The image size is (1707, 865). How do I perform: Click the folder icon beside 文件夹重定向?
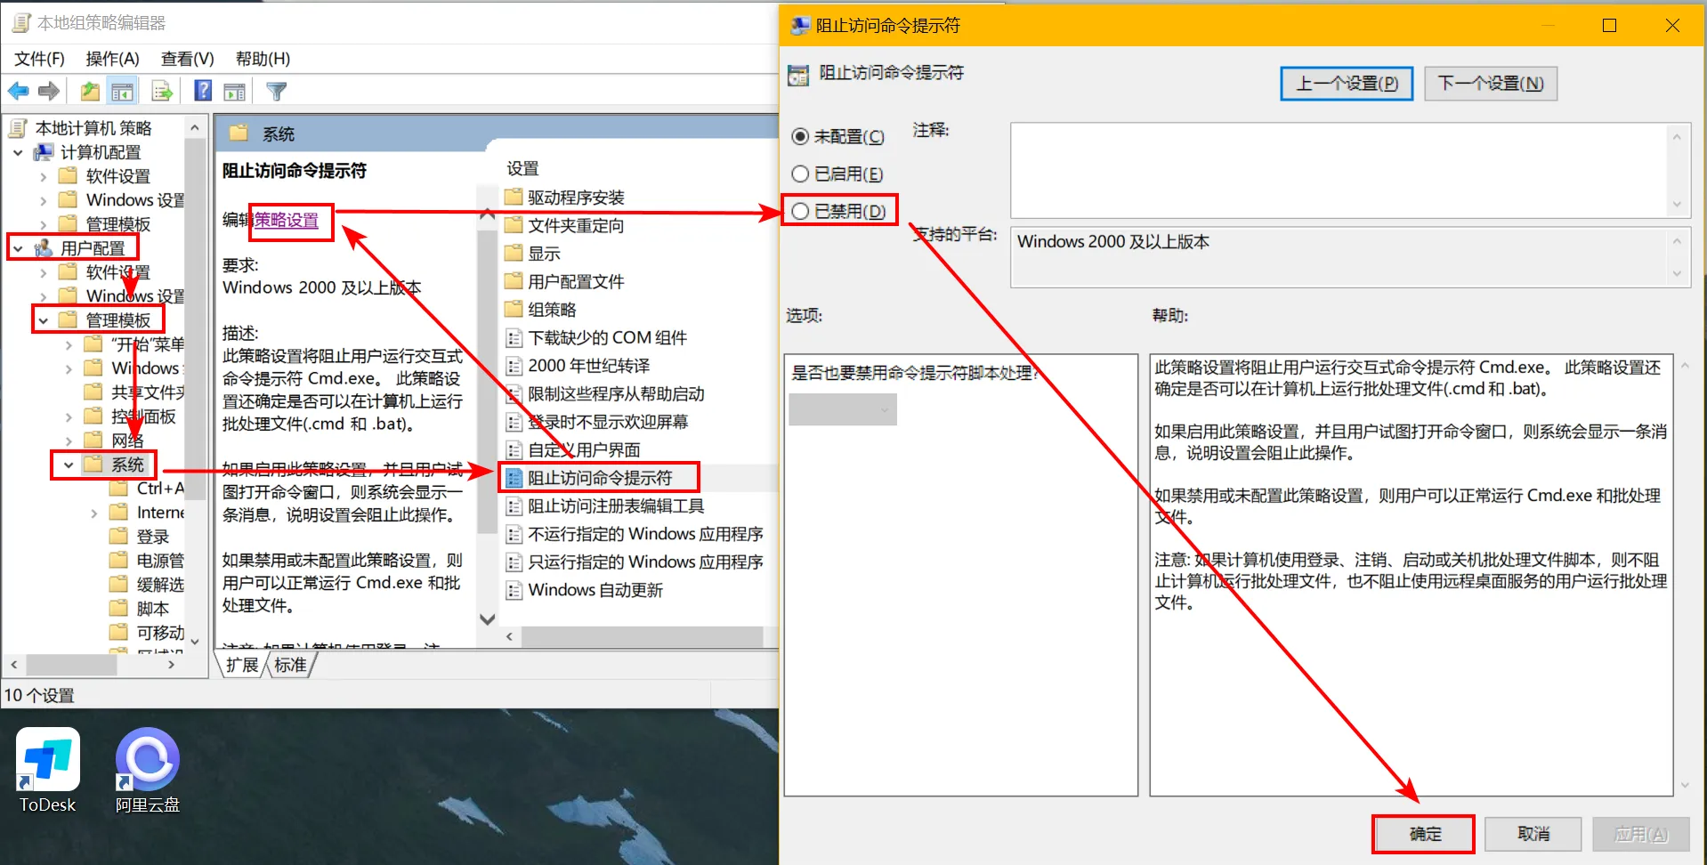coord(514,225)
